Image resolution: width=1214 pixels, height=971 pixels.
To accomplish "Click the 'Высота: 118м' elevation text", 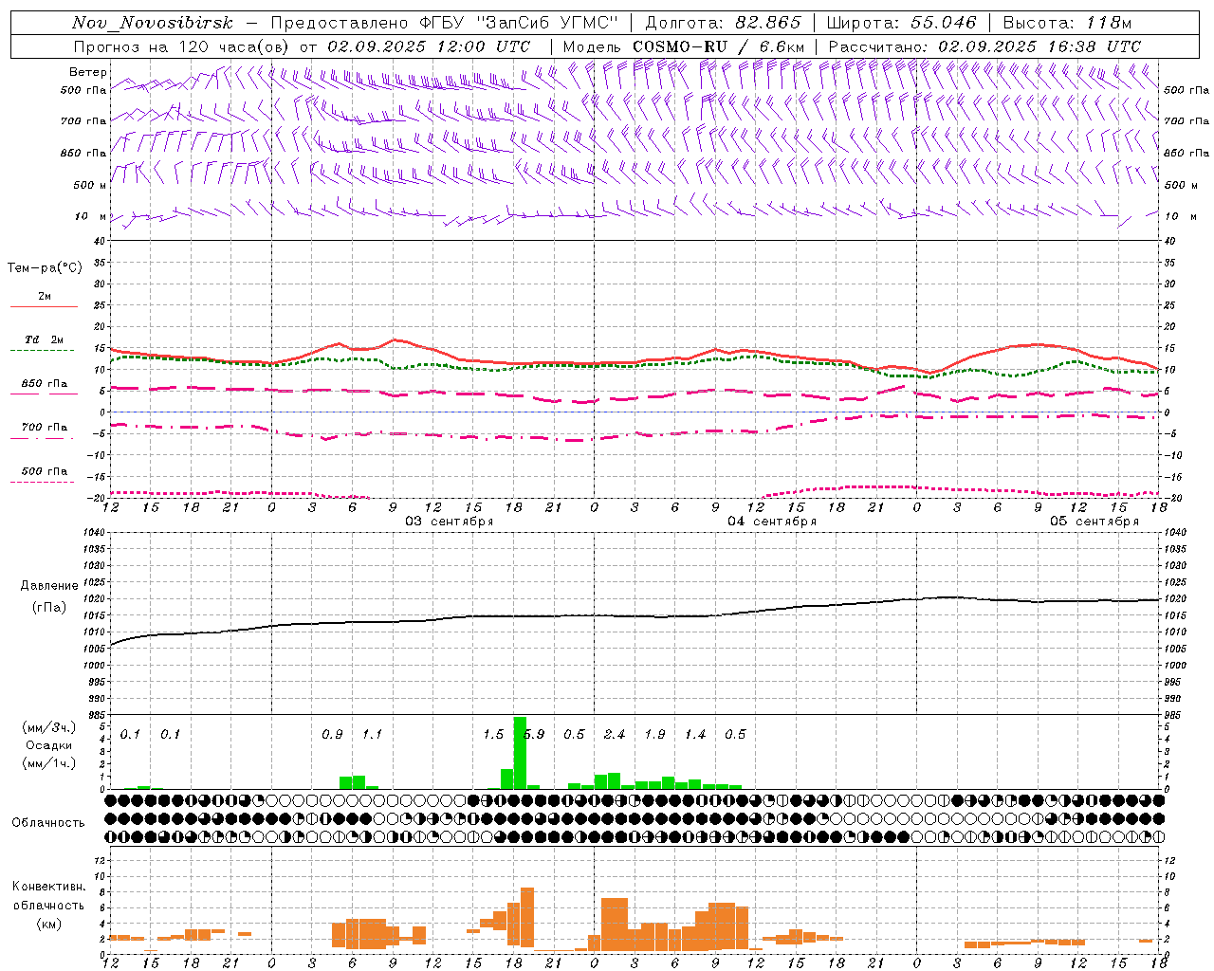I will click(x=1068, y=24).
